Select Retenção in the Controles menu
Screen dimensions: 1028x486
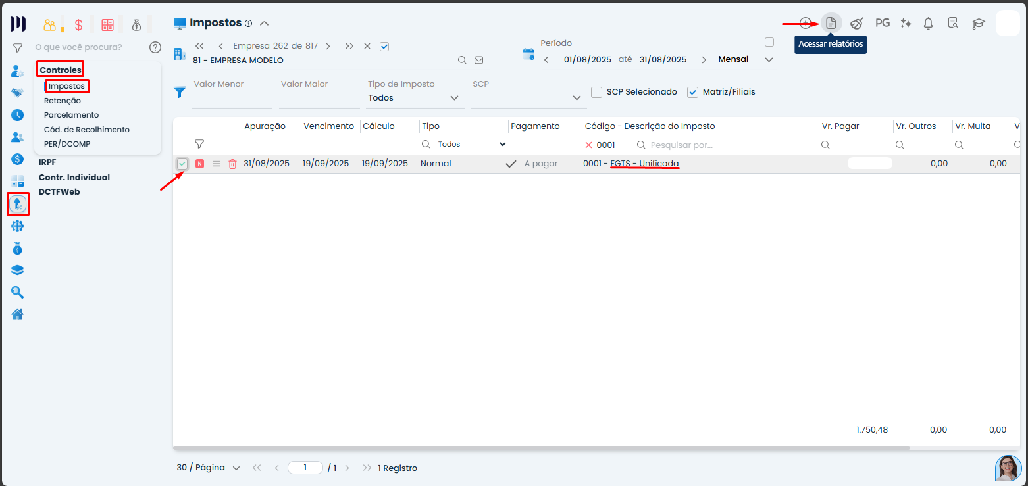coord(63,101)
